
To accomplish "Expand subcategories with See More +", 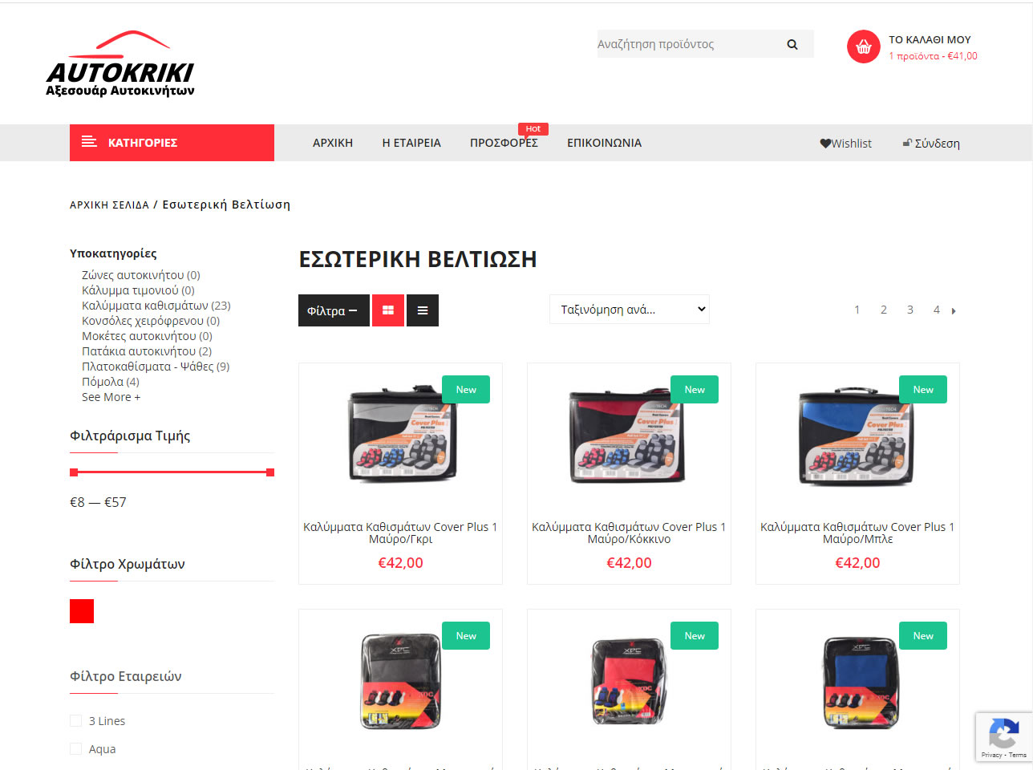I will pyautogui.click(x=111, y=397).
